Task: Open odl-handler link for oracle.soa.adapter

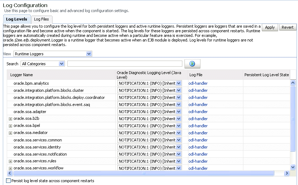Action: coord(198,112)
